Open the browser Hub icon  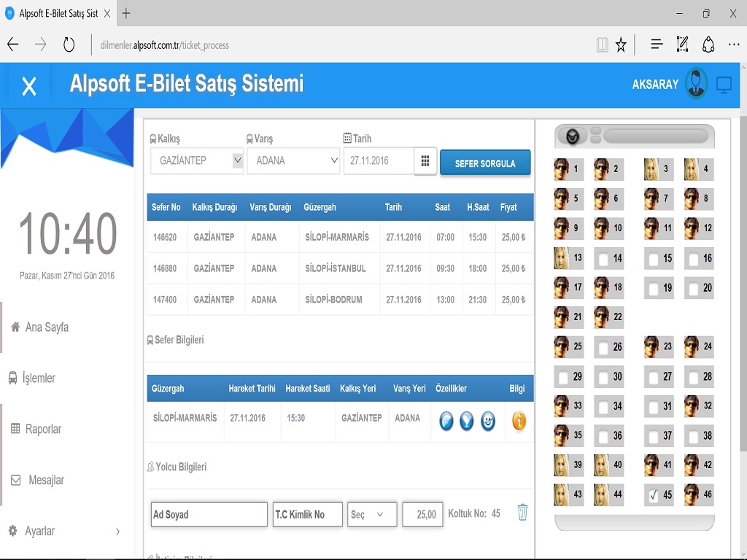pyautogui.click(x=657, y=44)
